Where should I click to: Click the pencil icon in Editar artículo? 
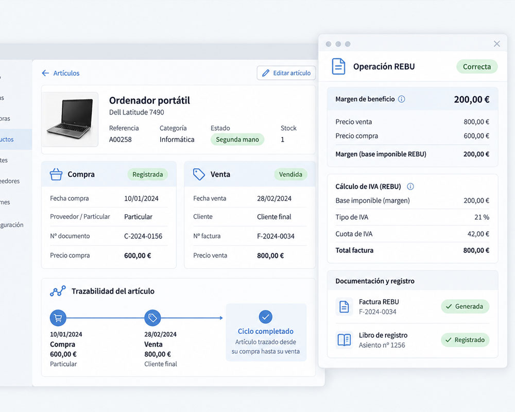click(x=265, y=73)
